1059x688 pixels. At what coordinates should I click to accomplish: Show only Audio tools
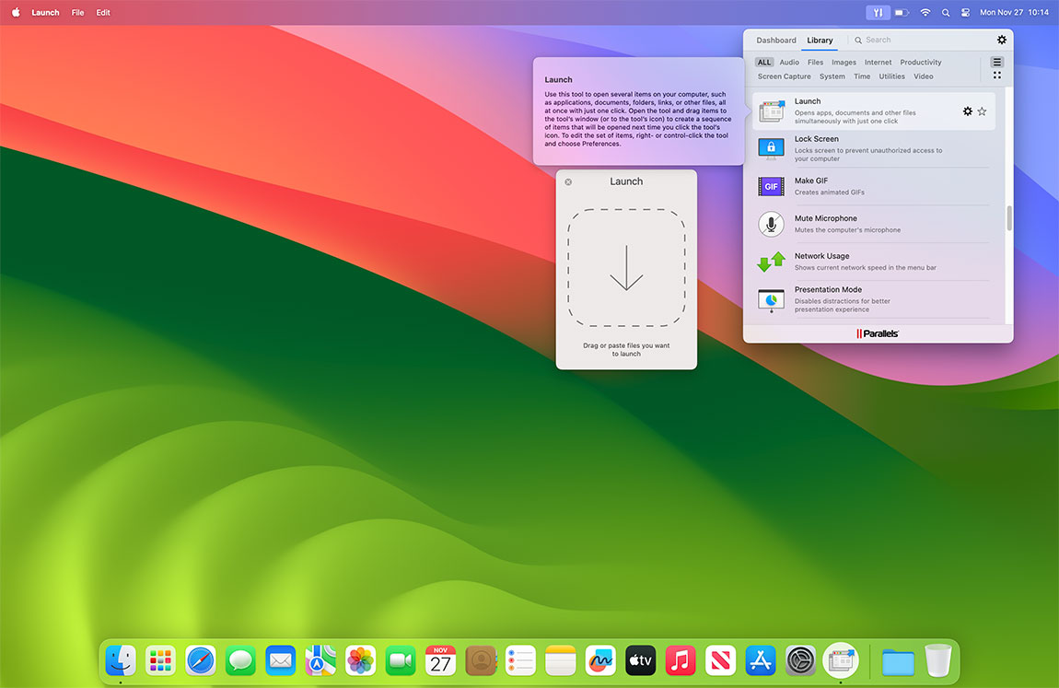789,63
